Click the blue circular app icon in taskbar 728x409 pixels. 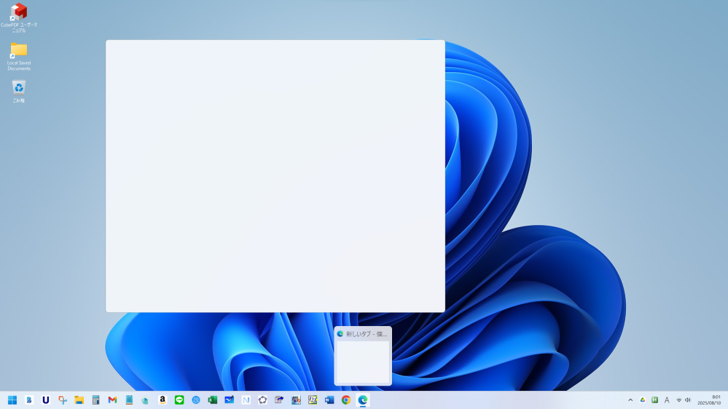coord(196,400)
